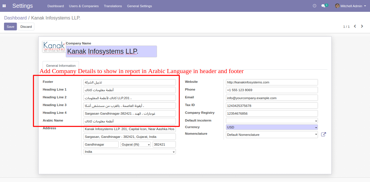Viewport: 370px width, 182px height.
Task: Click the Website field
Action: (272, 82)
